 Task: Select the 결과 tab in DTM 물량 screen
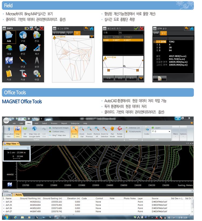(x=163, y=33)
